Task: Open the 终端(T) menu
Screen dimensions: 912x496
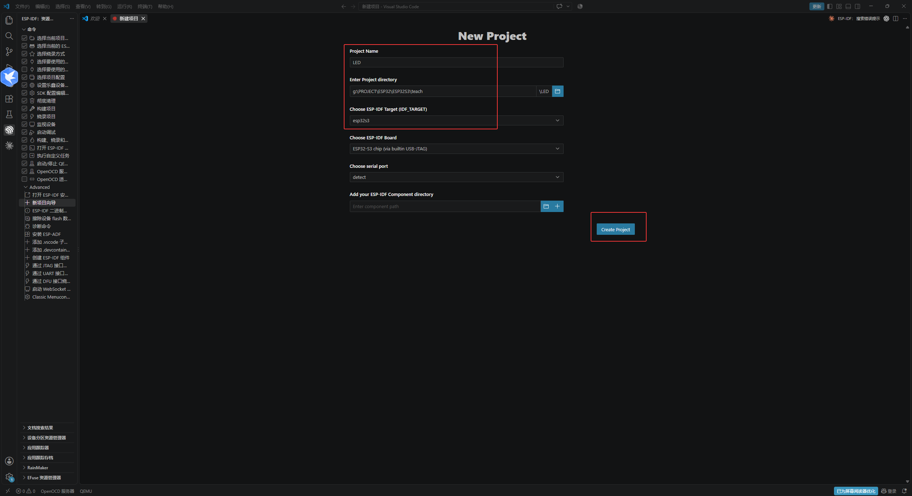Action: (x=145, y=6)
